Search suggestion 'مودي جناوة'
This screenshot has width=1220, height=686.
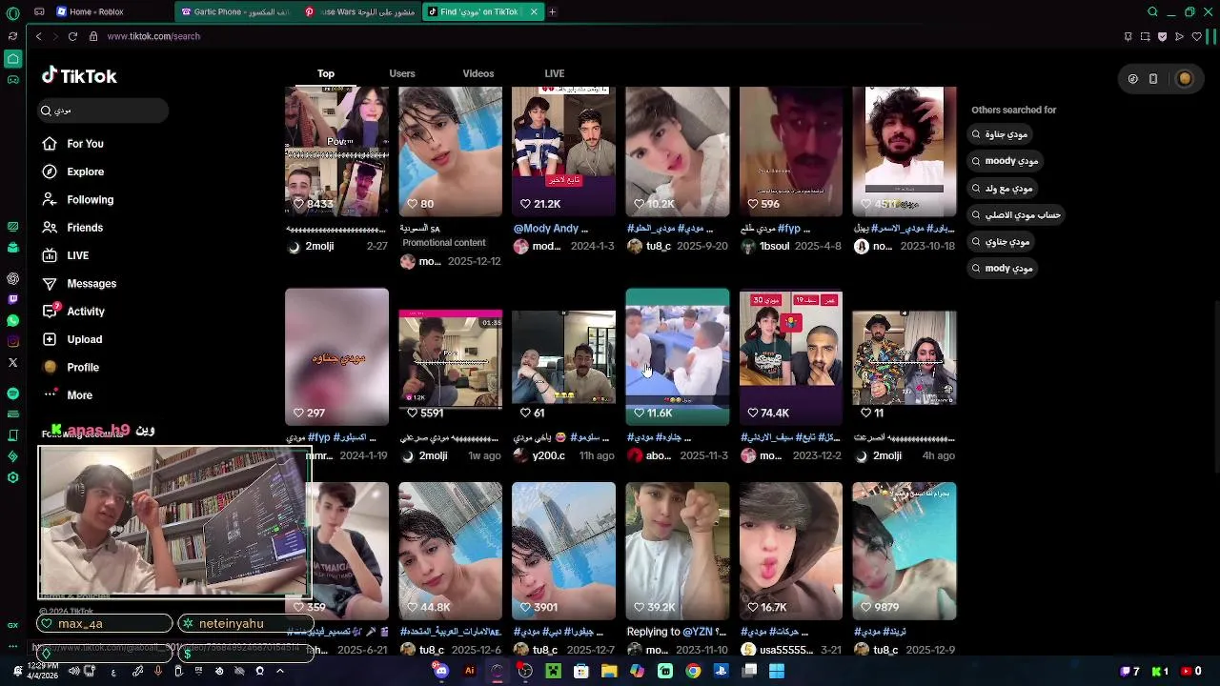[999, 134]
